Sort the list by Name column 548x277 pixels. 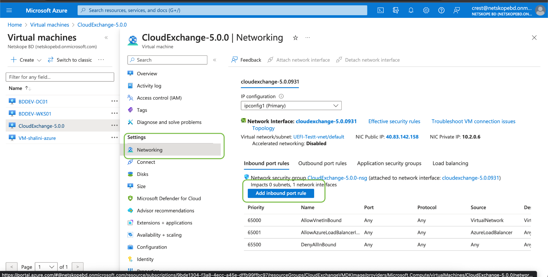pos(20,88)
